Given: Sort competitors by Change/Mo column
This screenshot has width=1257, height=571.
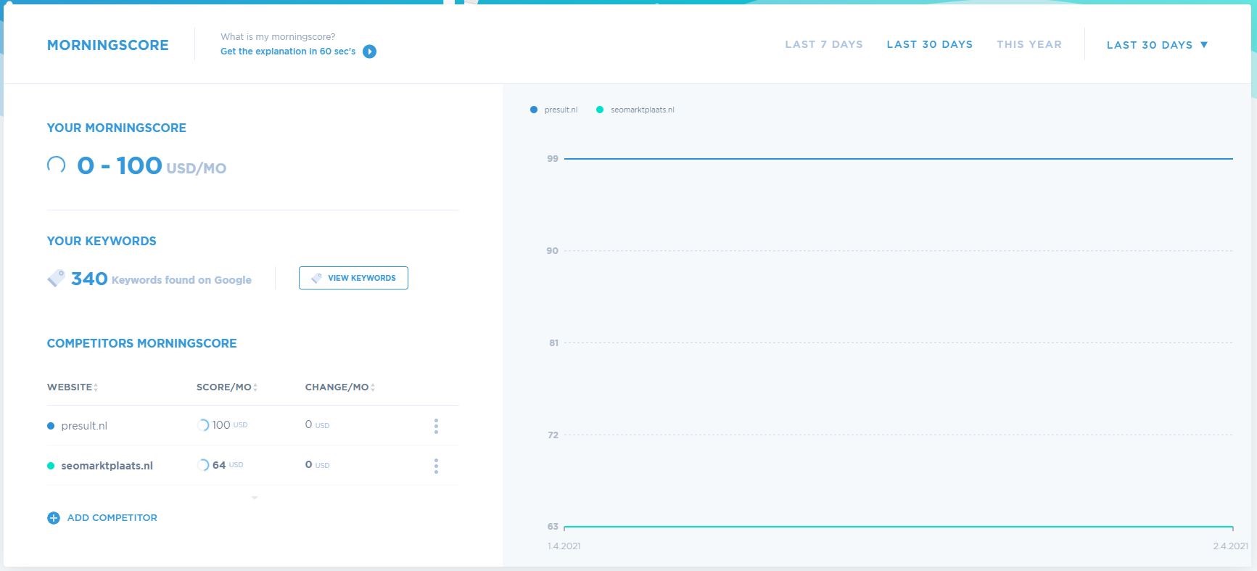Looking at the screenshot, I should 339,387.
